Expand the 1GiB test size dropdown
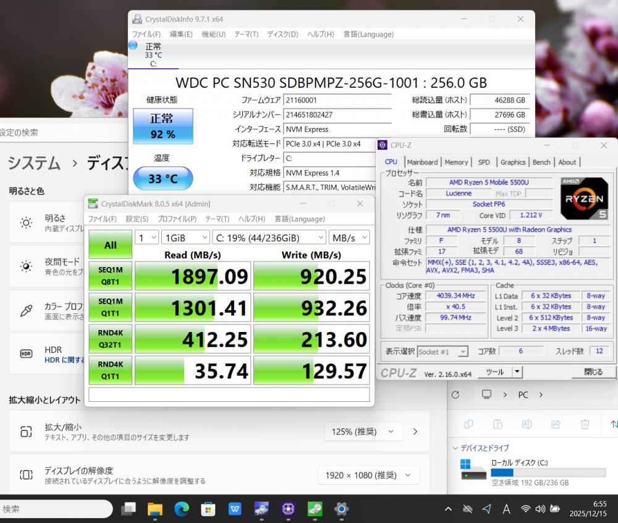This screenshot has width=618, height=523. click(x=185, y=237)
